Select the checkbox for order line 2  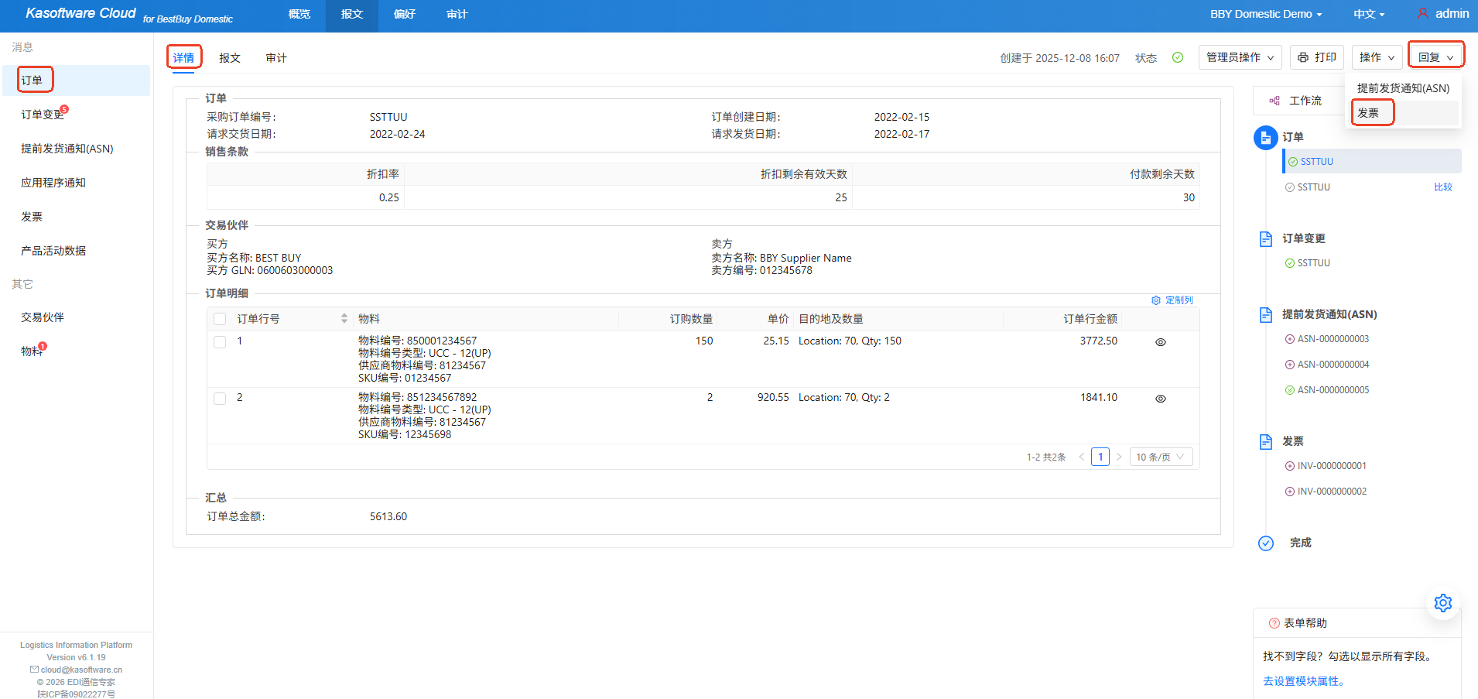pyautogui.click(x=220, y=399)
